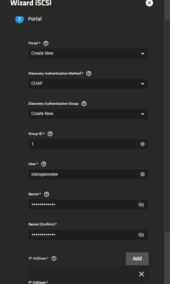Image resolution: width=170 pixels, height=284 pixels.
Task: Expand the Portal Create New dropdown
Action: click(x=88, y=54)
